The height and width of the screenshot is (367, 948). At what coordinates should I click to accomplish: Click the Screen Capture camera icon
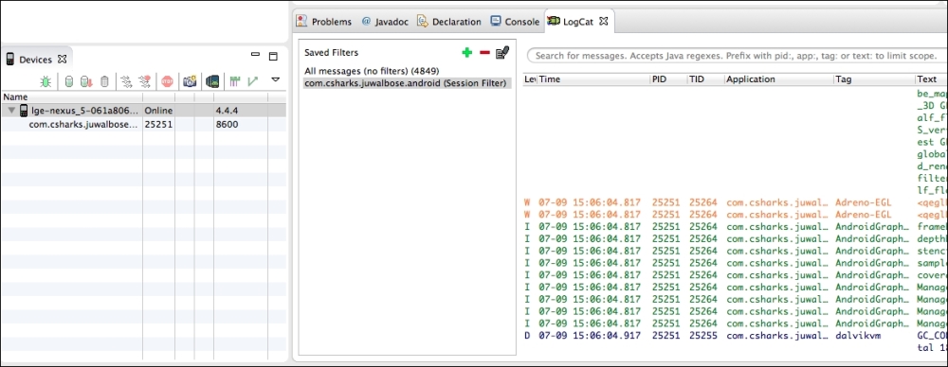coord(190,81)
